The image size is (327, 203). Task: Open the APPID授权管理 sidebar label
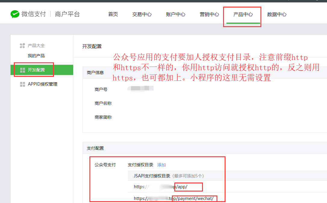42,84
